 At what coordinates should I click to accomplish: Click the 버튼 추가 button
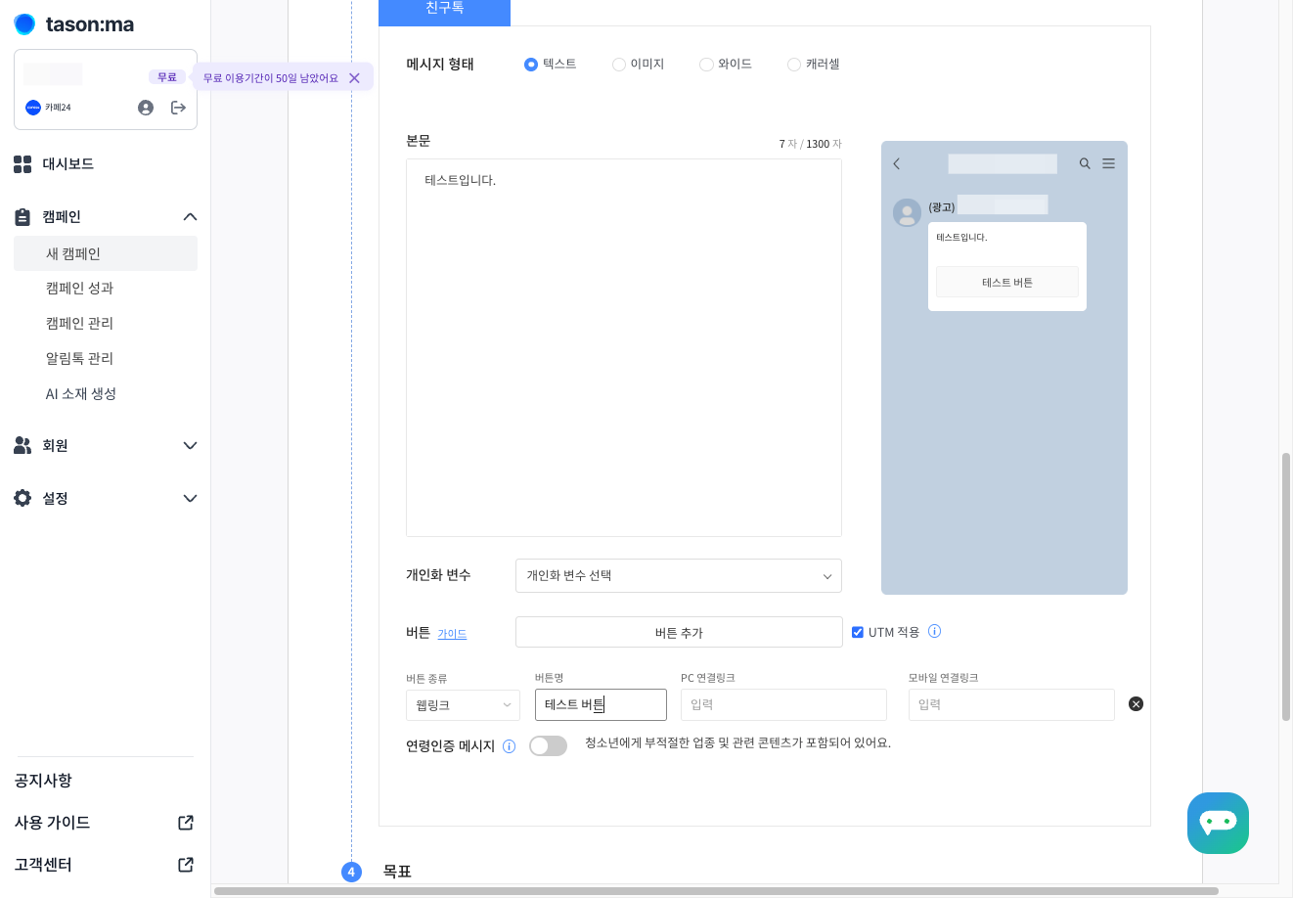679,632
